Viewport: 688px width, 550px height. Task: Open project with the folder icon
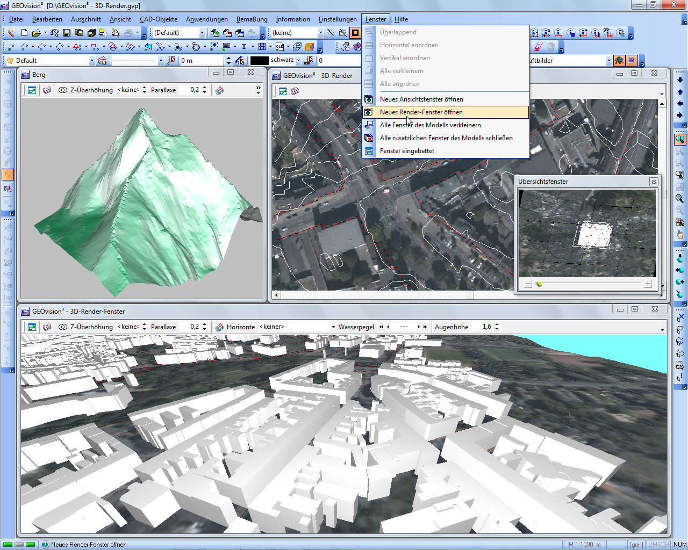pyautogui.click(x=37, y=33)
